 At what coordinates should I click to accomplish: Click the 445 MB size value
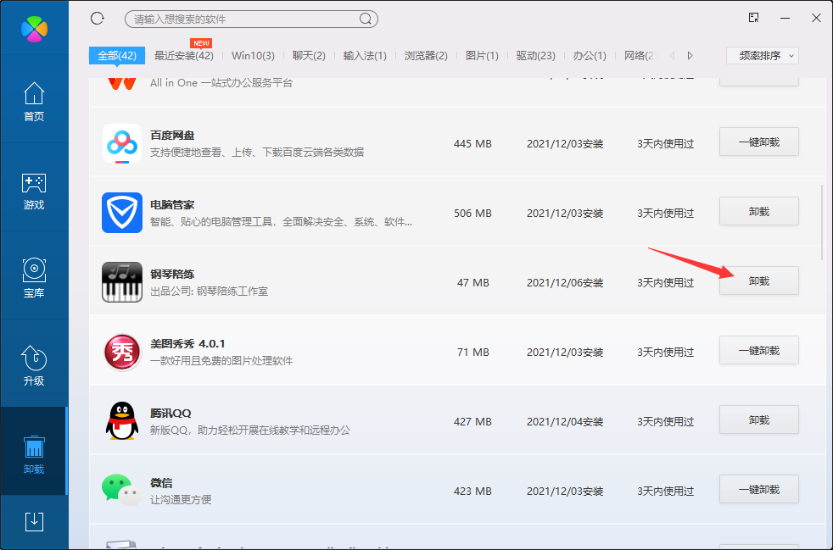pos(472,143)
